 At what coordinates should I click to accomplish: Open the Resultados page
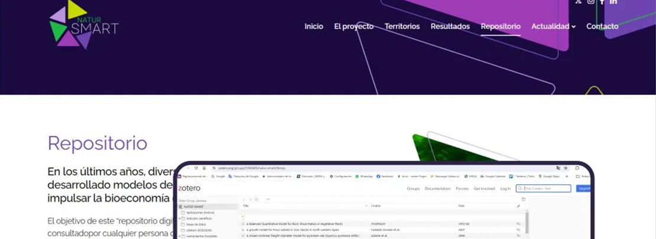click(x=450, y=27)
